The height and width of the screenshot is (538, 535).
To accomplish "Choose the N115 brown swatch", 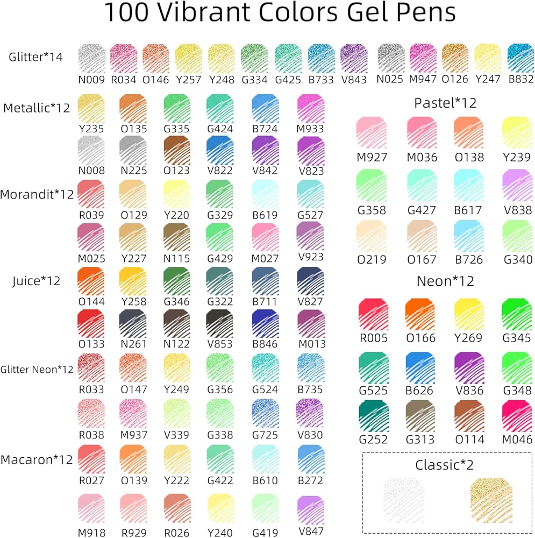I will (176, 237).
